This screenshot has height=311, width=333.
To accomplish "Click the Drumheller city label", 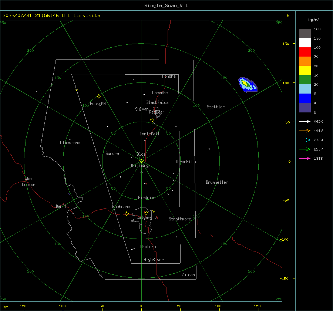I will 217,182.
